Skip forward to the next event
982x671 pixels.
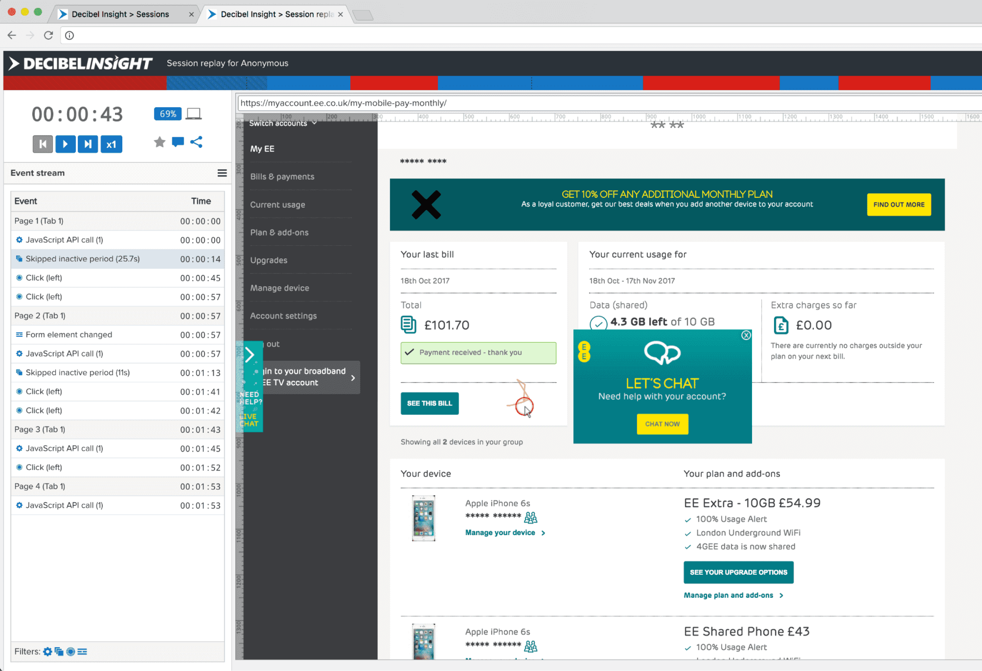point(88,144)
